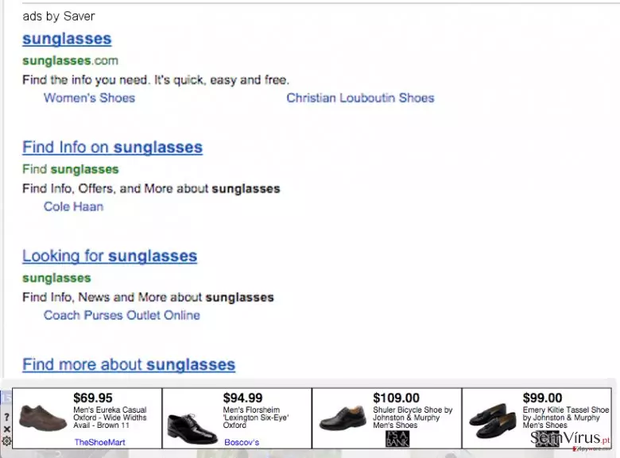Screen dimensions: 620x458
Task: Follow the 'Find Info on sunglasses' link
Action: tap(112, 148)
